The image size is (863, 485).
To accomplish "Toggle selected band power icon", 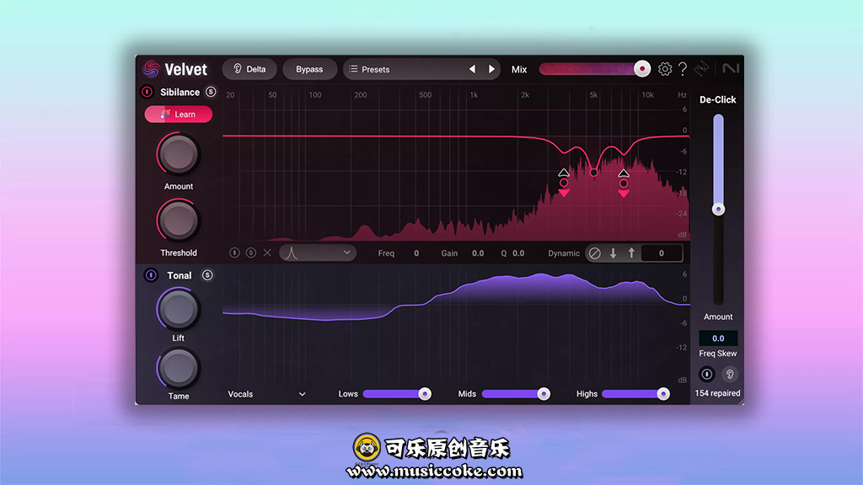I will (x=234, y=253).
